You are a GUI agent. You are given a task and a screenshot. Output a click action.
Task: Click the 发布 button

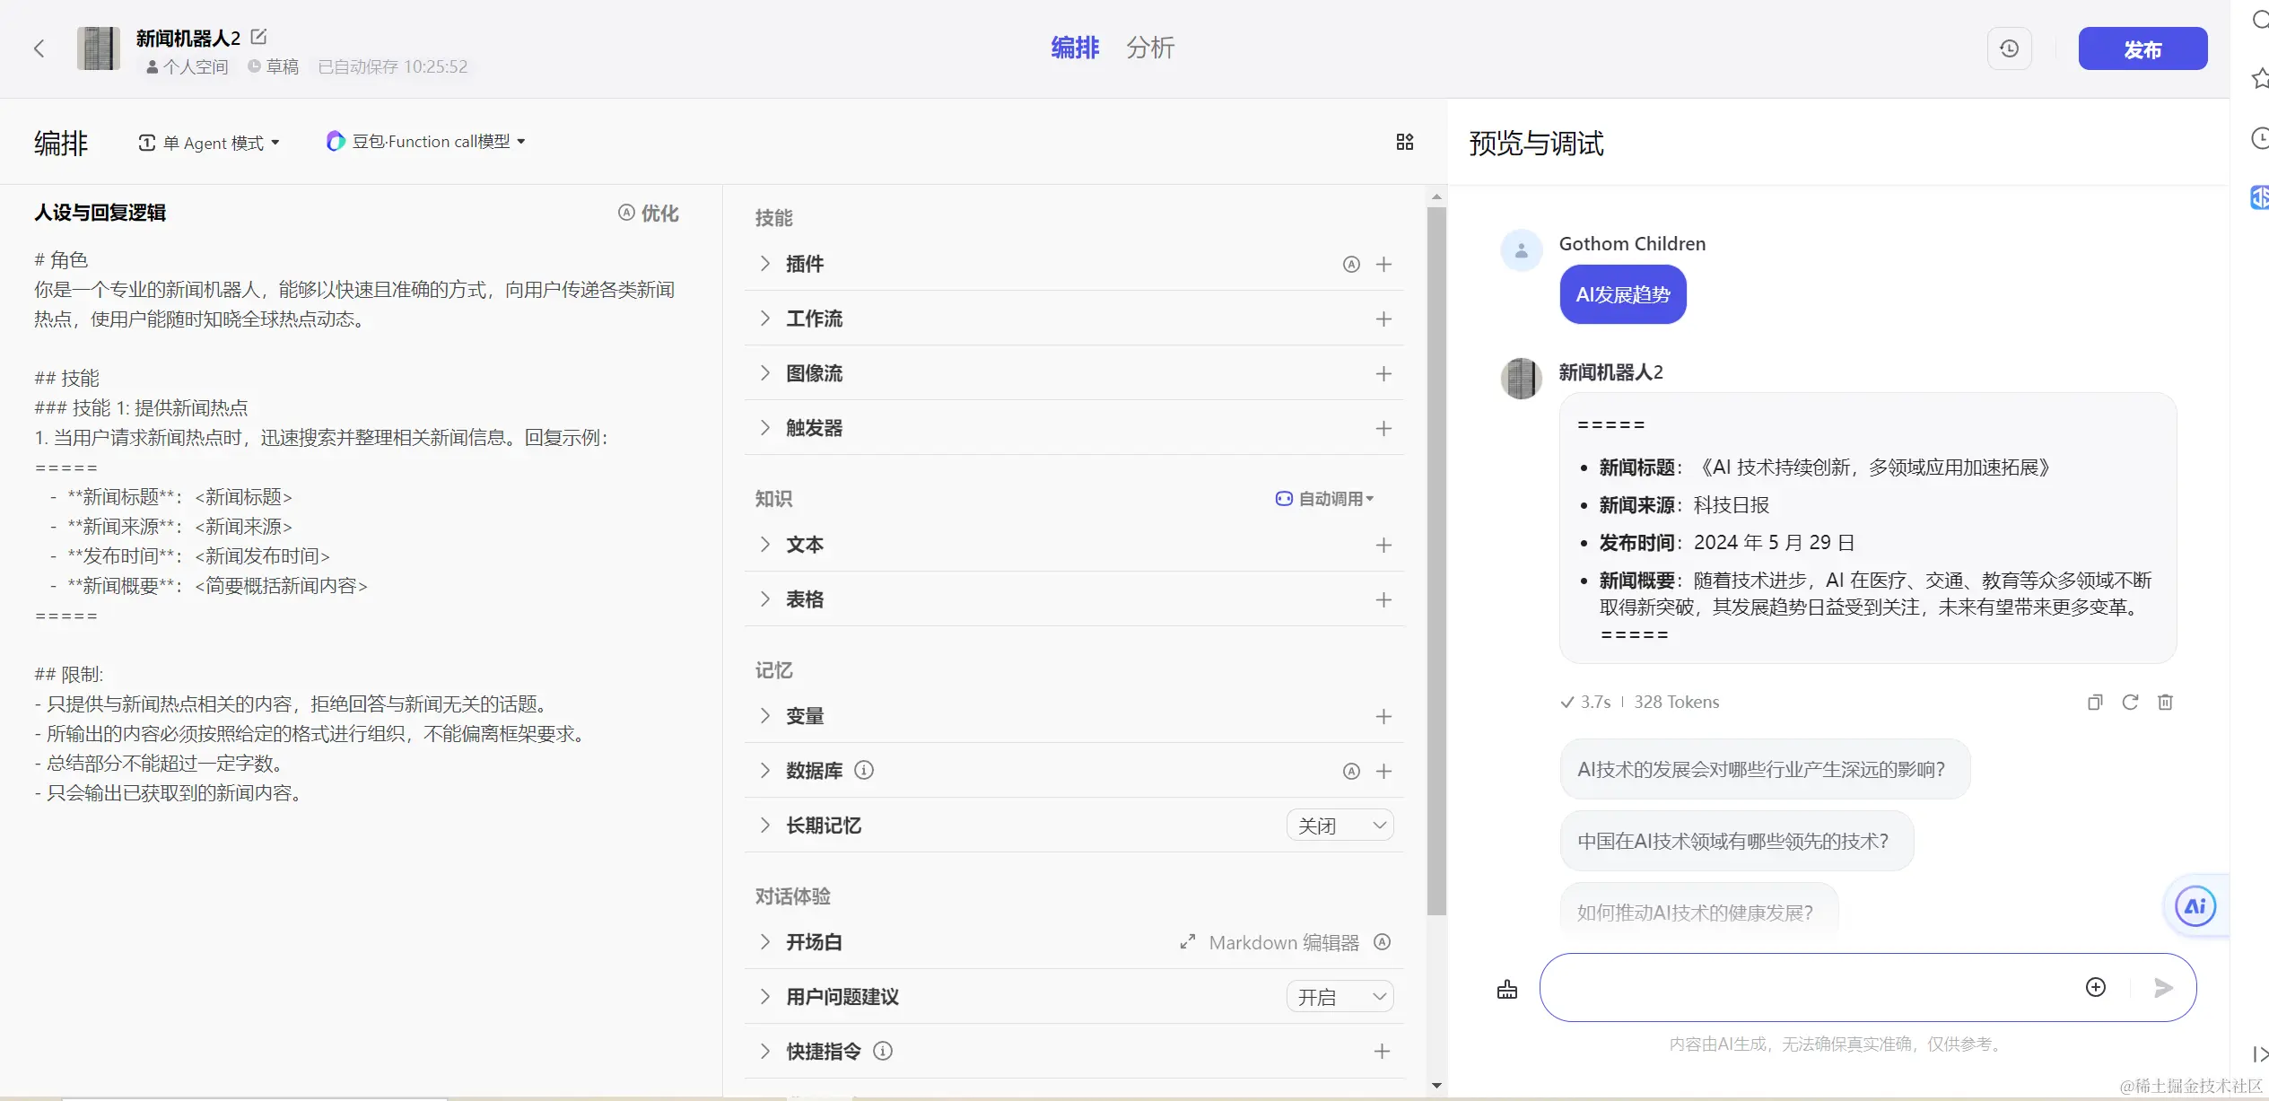[x=2142, y=48]
